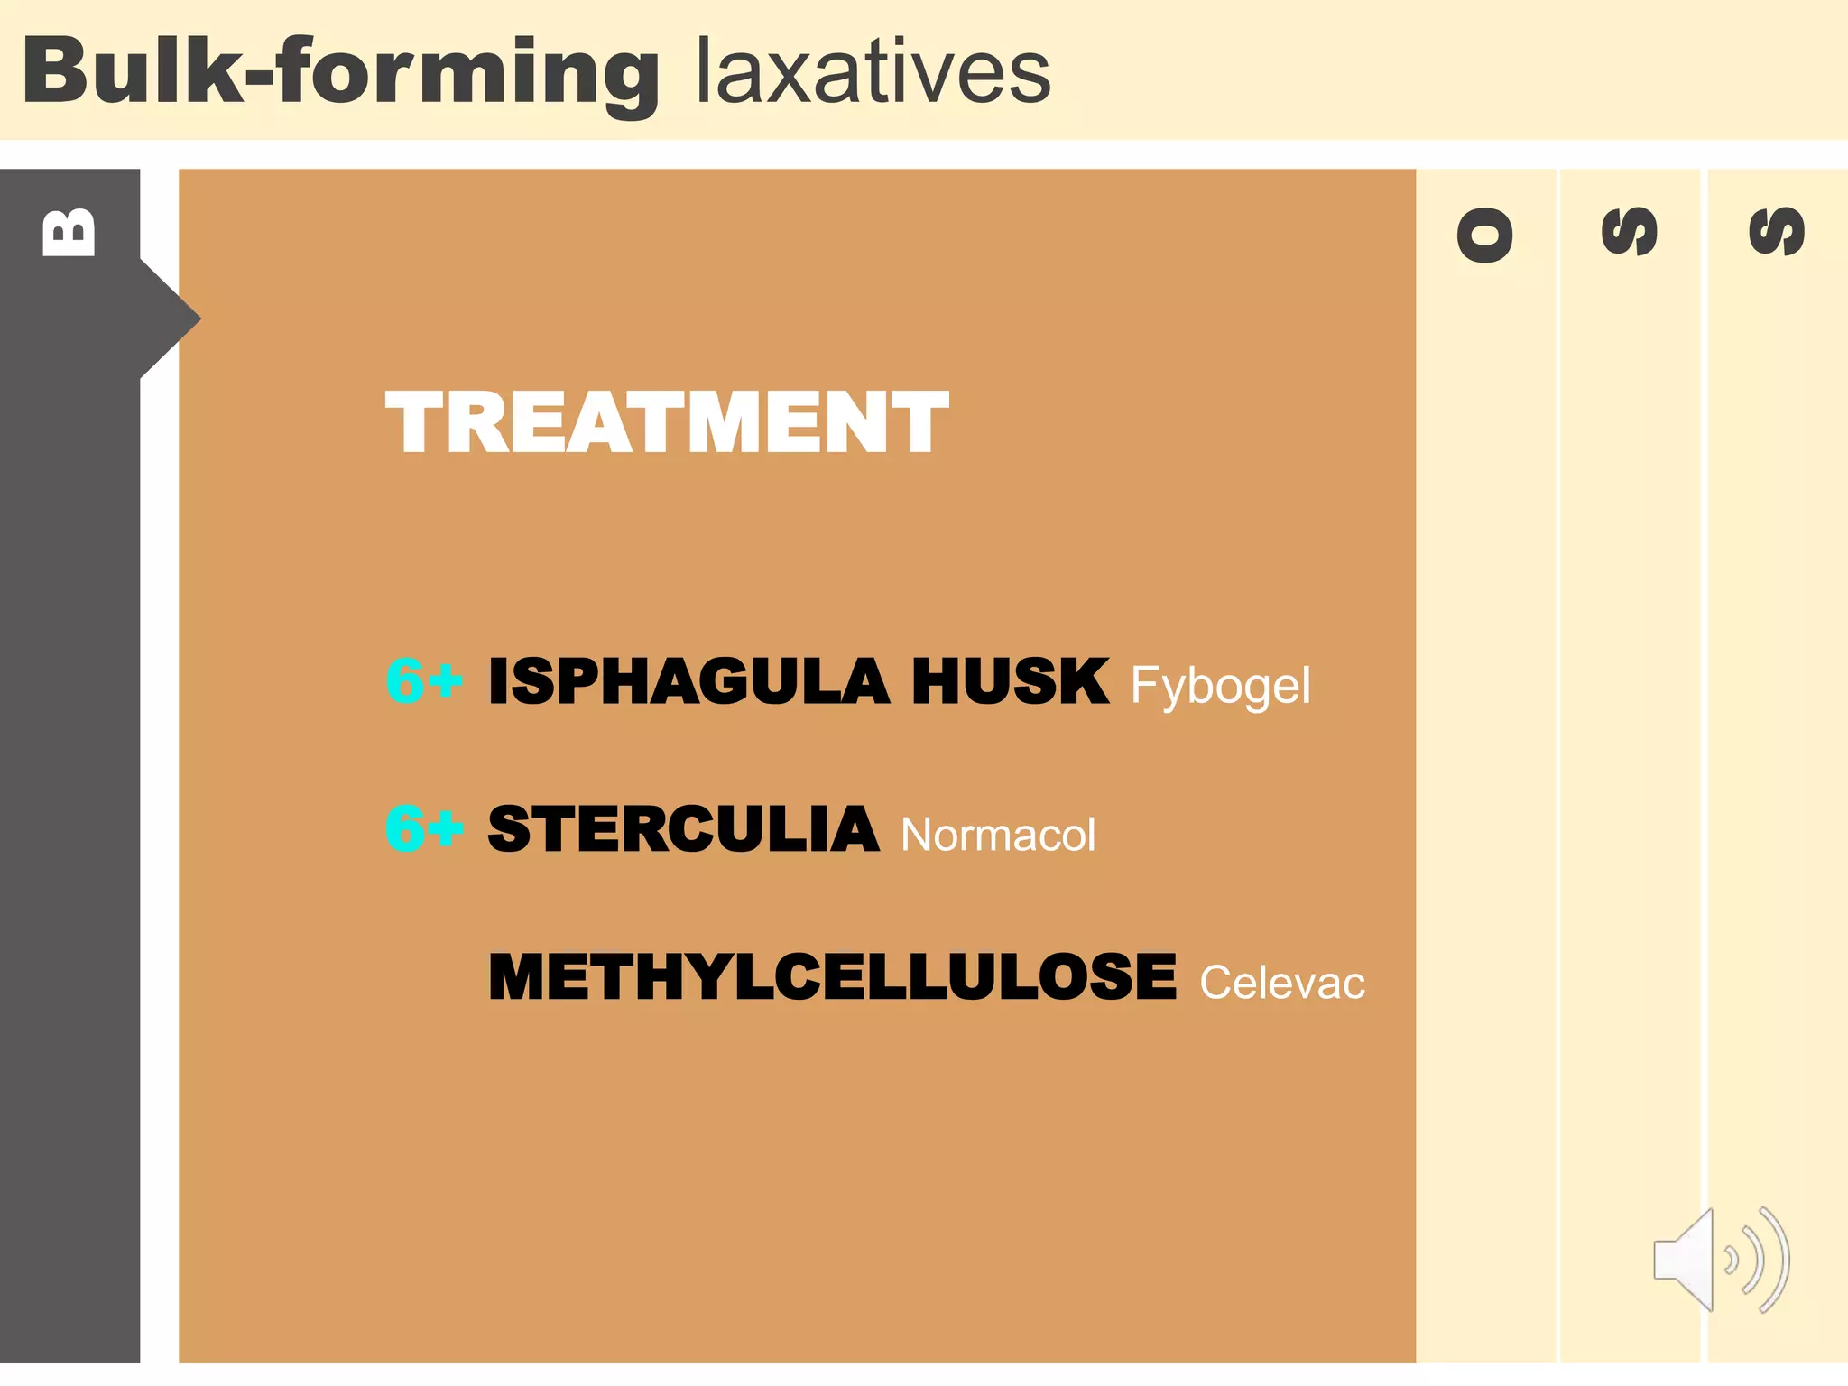Click the word laxatives in the title
Image resolution: width=1848 pixels, height=1386 pixels.
873,72
